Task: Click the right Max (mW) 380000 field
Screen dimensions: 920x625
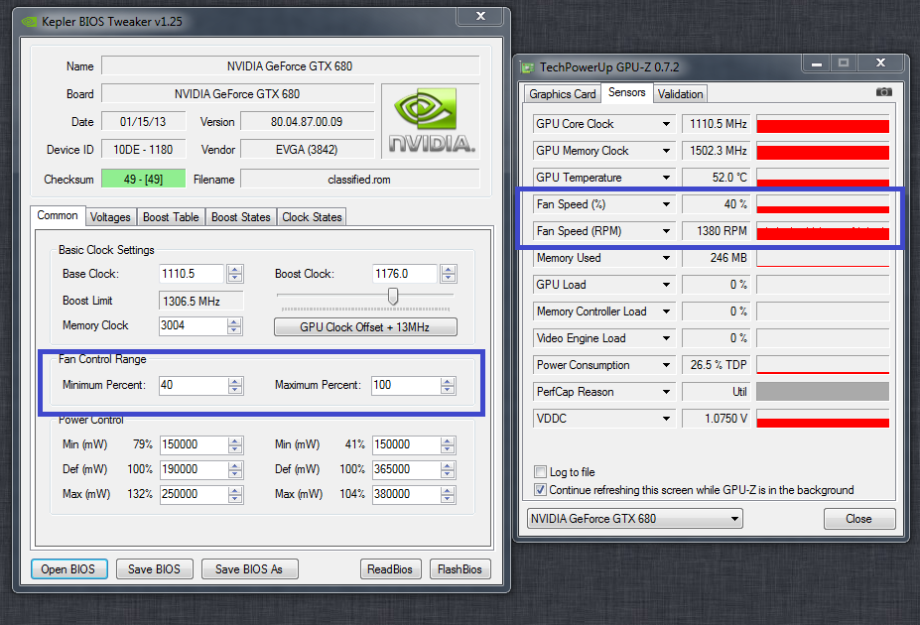Action: point(406,494)
